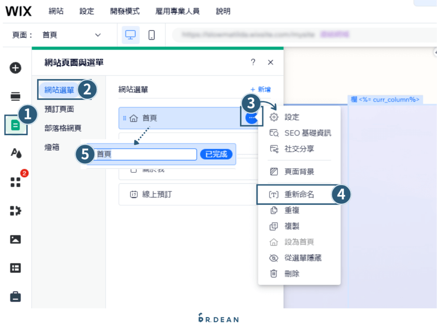
Task: Open the Add Section panel icon
Action: pos(16,96)
